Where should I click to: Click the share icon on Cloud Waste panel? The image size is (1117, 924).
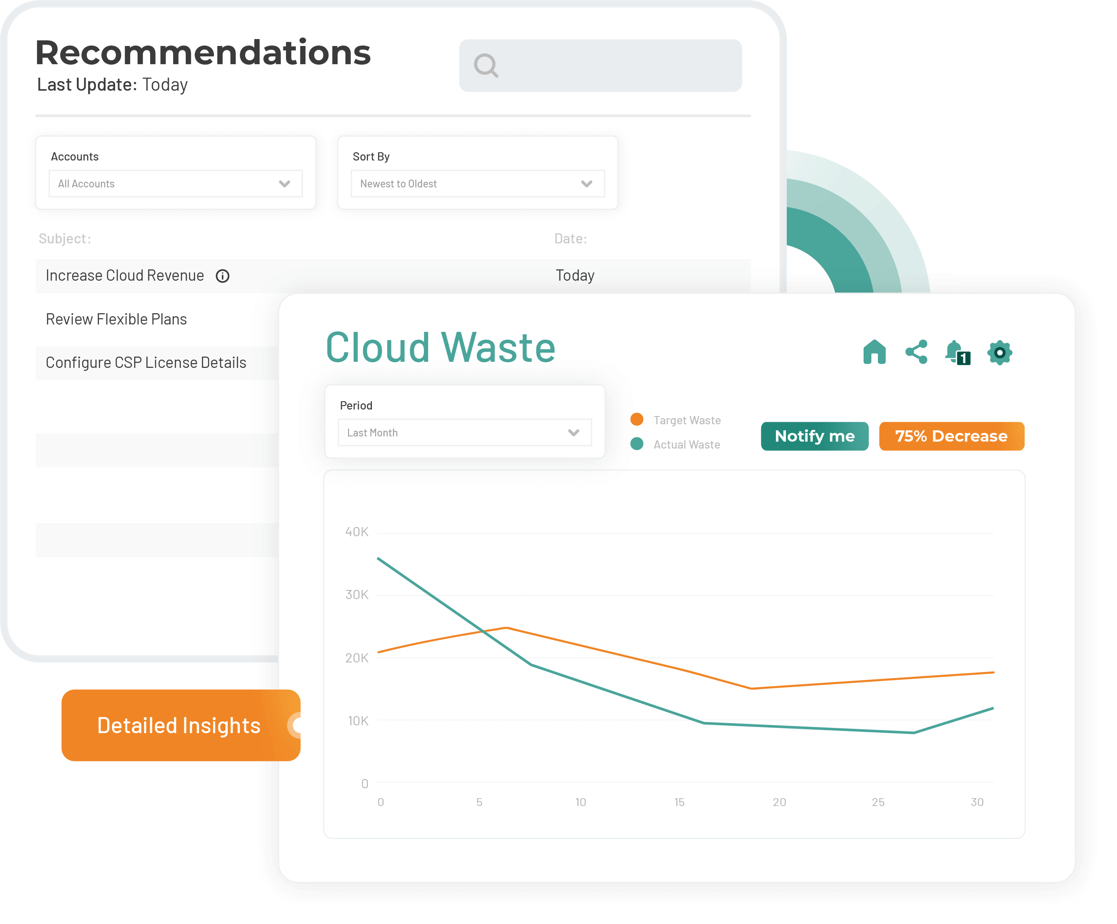coord(917,353)
